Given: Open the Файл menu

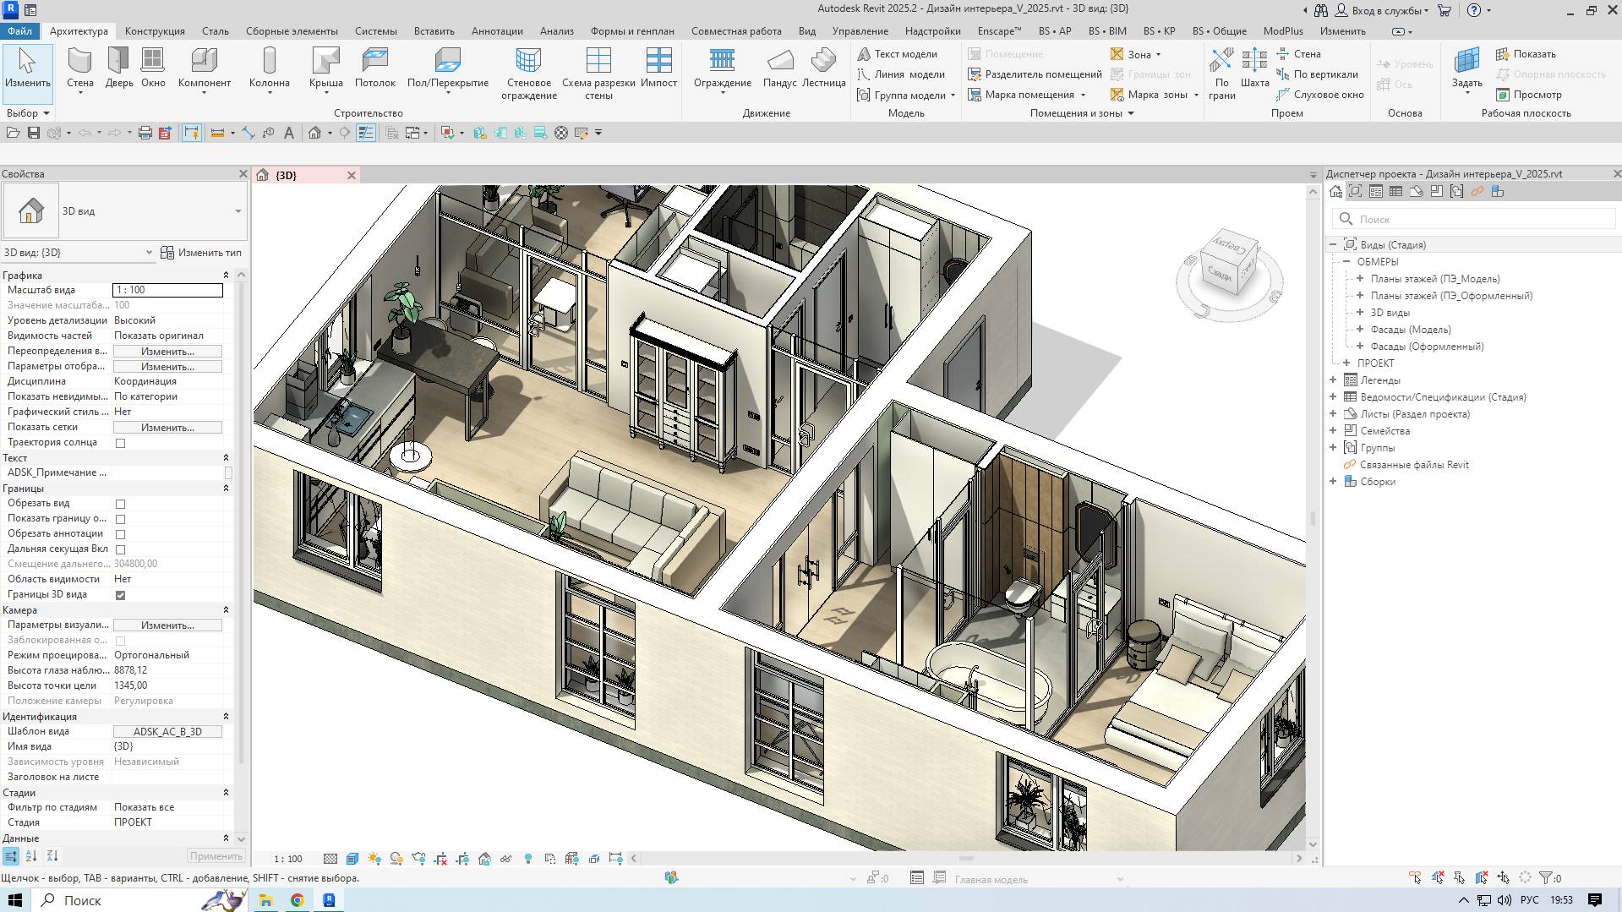Looking at the screenshot, I should [x=20, y=30].
